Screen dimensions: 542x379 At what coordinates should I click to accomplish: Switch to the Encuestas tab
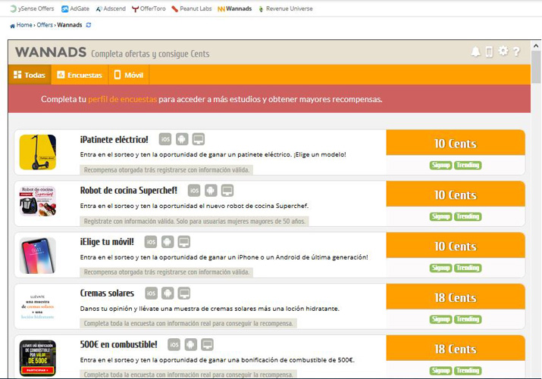(80, 75)
